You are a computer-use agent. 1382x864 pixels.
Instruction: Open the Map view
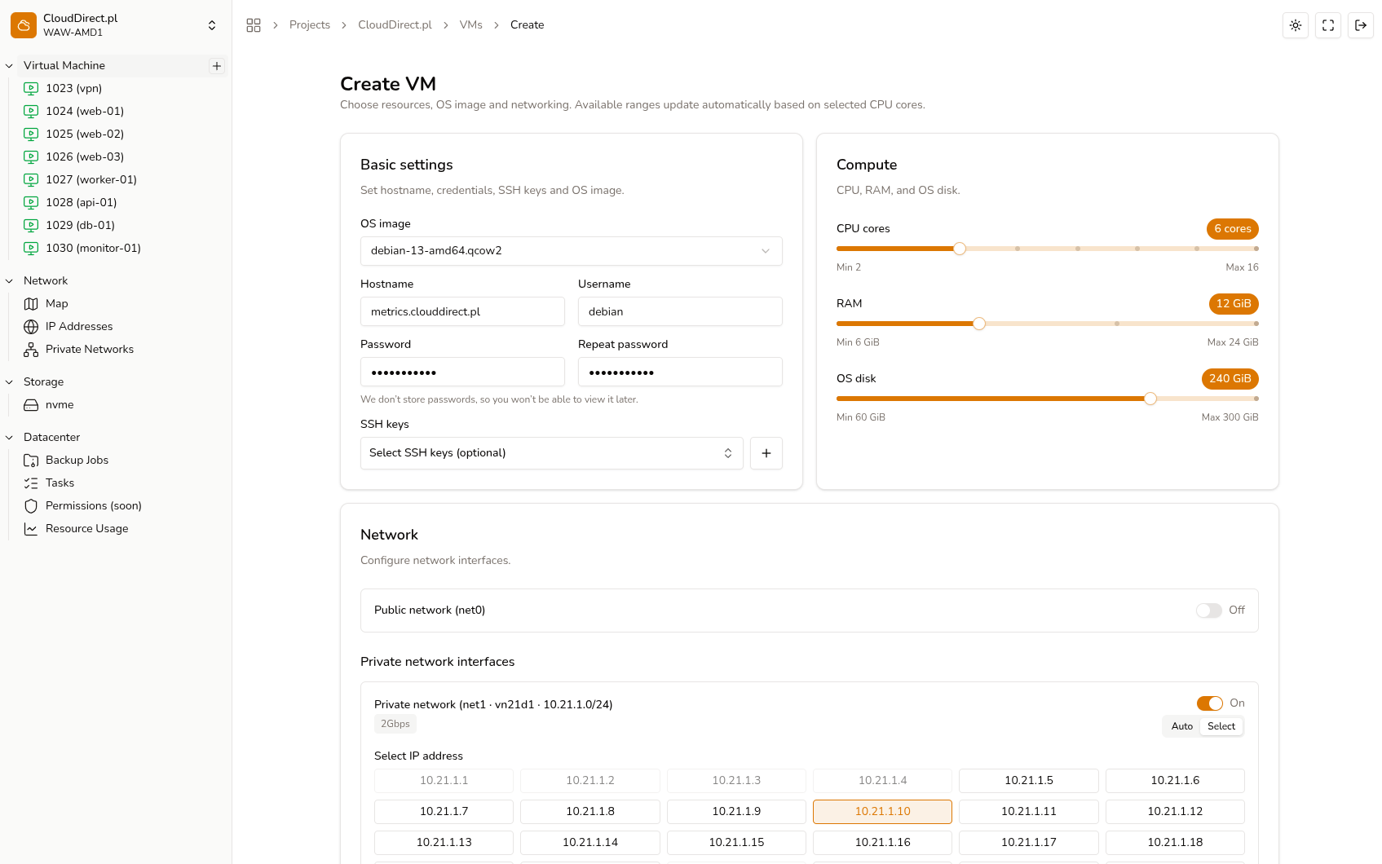(x=55, y=303)
